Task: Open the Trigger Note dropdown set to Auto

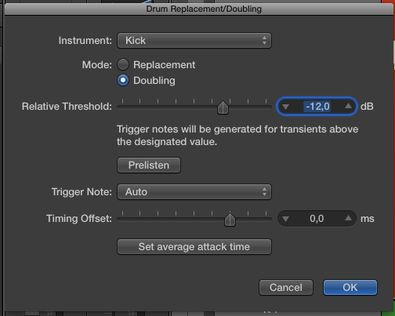Action: pos(194,192)
